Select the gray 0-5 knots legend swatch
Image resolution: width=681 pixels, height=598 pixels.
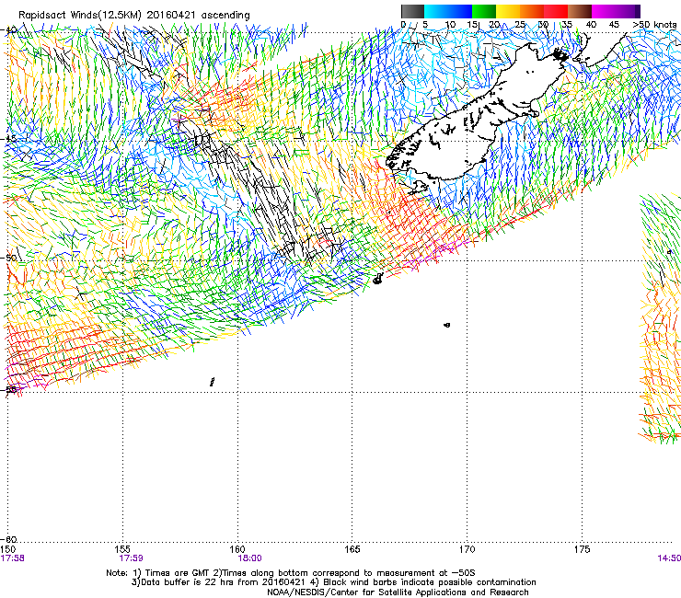tap(412, 11)
